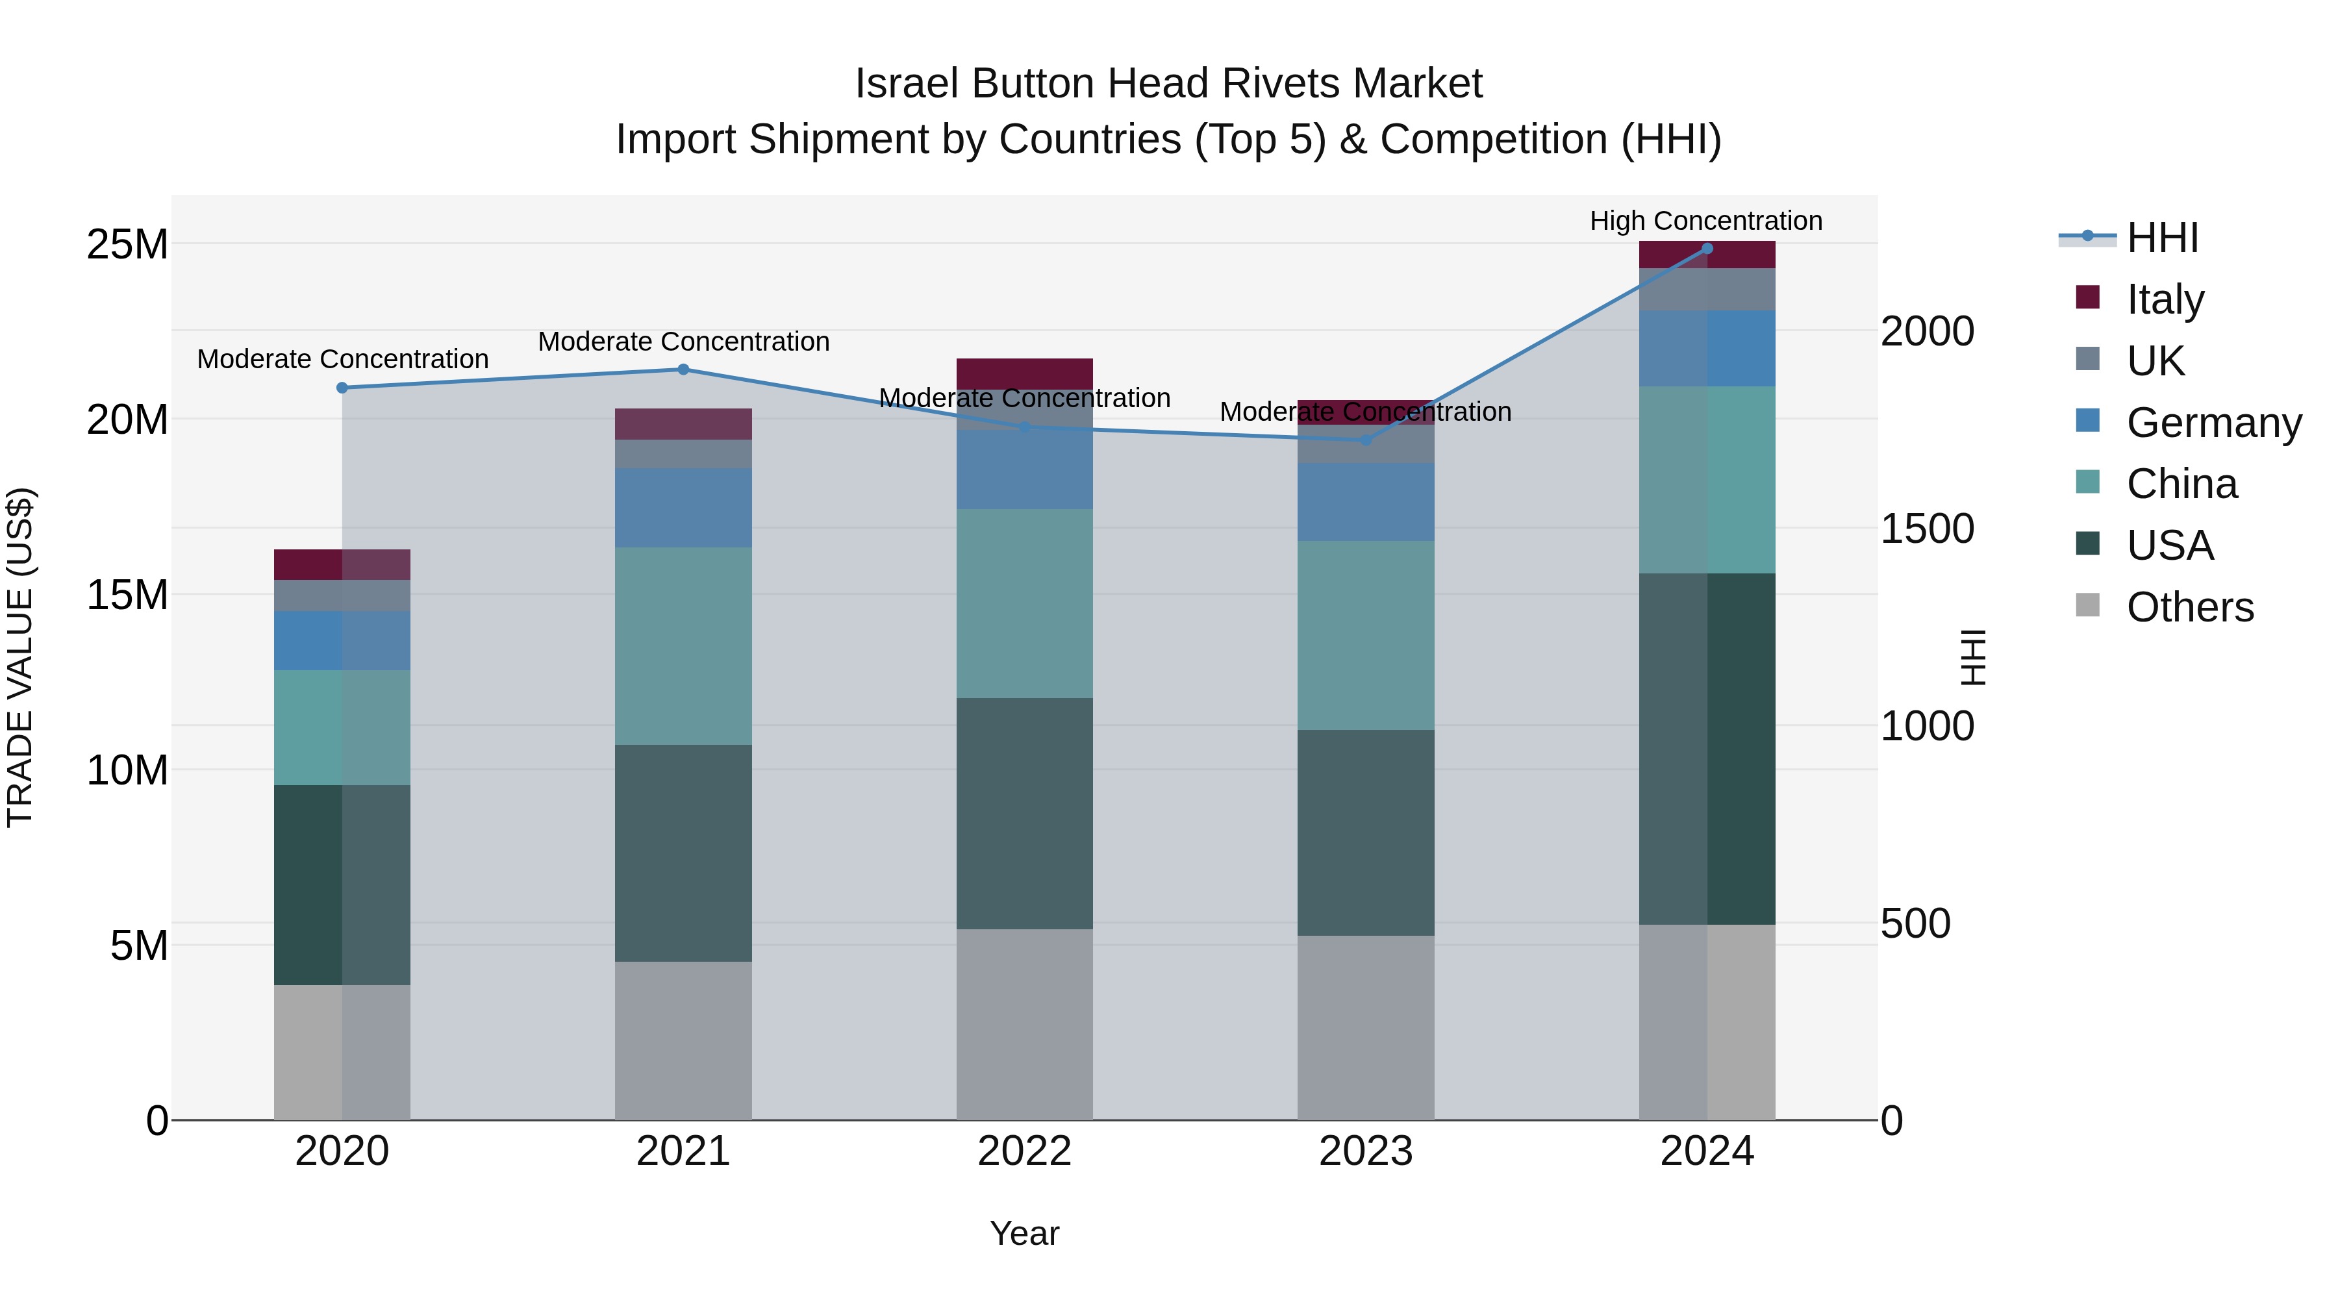The height and width of the screenshot is (1315, 2338).
Task: Click the Italy maroon legend swatch
Action: click(2087, 297)
